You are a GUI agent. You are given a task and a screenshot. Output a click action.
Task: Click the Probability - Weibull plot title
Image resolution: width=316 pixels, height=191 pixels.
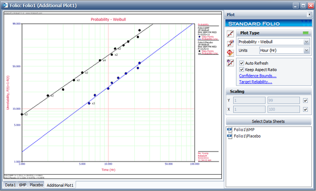pos(108,19)
